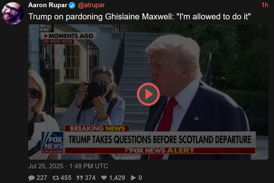Click the 1,429 likes count
This screenshot has width=274, height=183.
click(117, 178)
